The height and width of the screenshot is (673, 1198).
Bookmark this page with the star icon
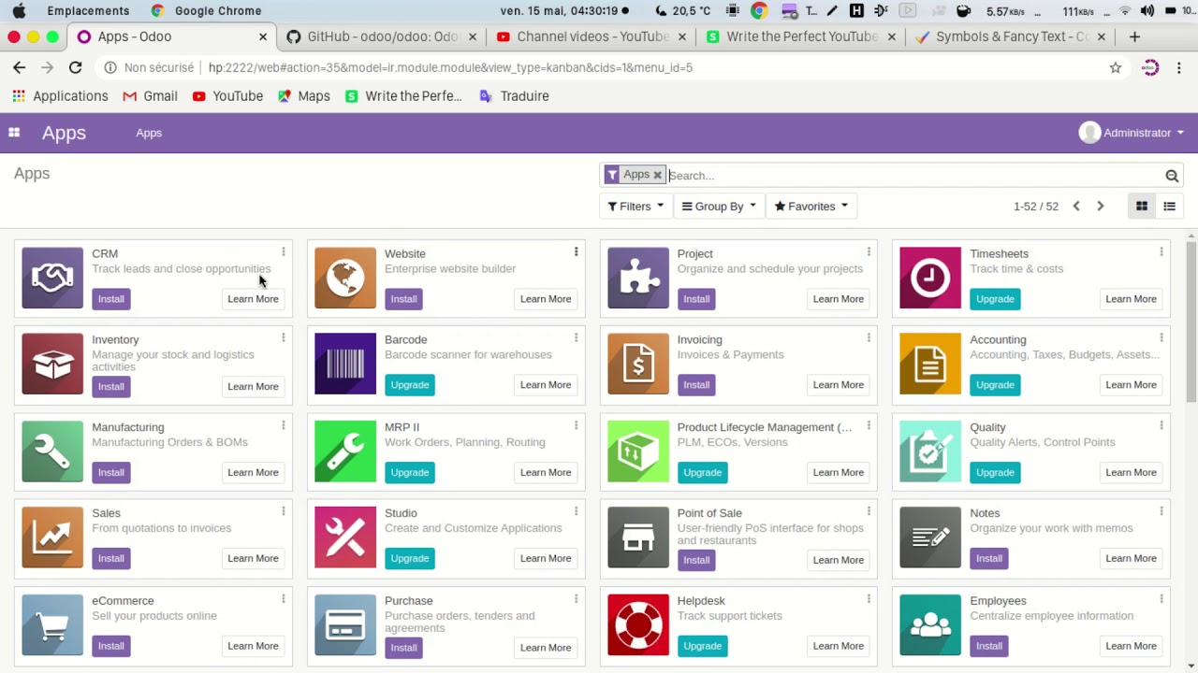[1116, 67]
